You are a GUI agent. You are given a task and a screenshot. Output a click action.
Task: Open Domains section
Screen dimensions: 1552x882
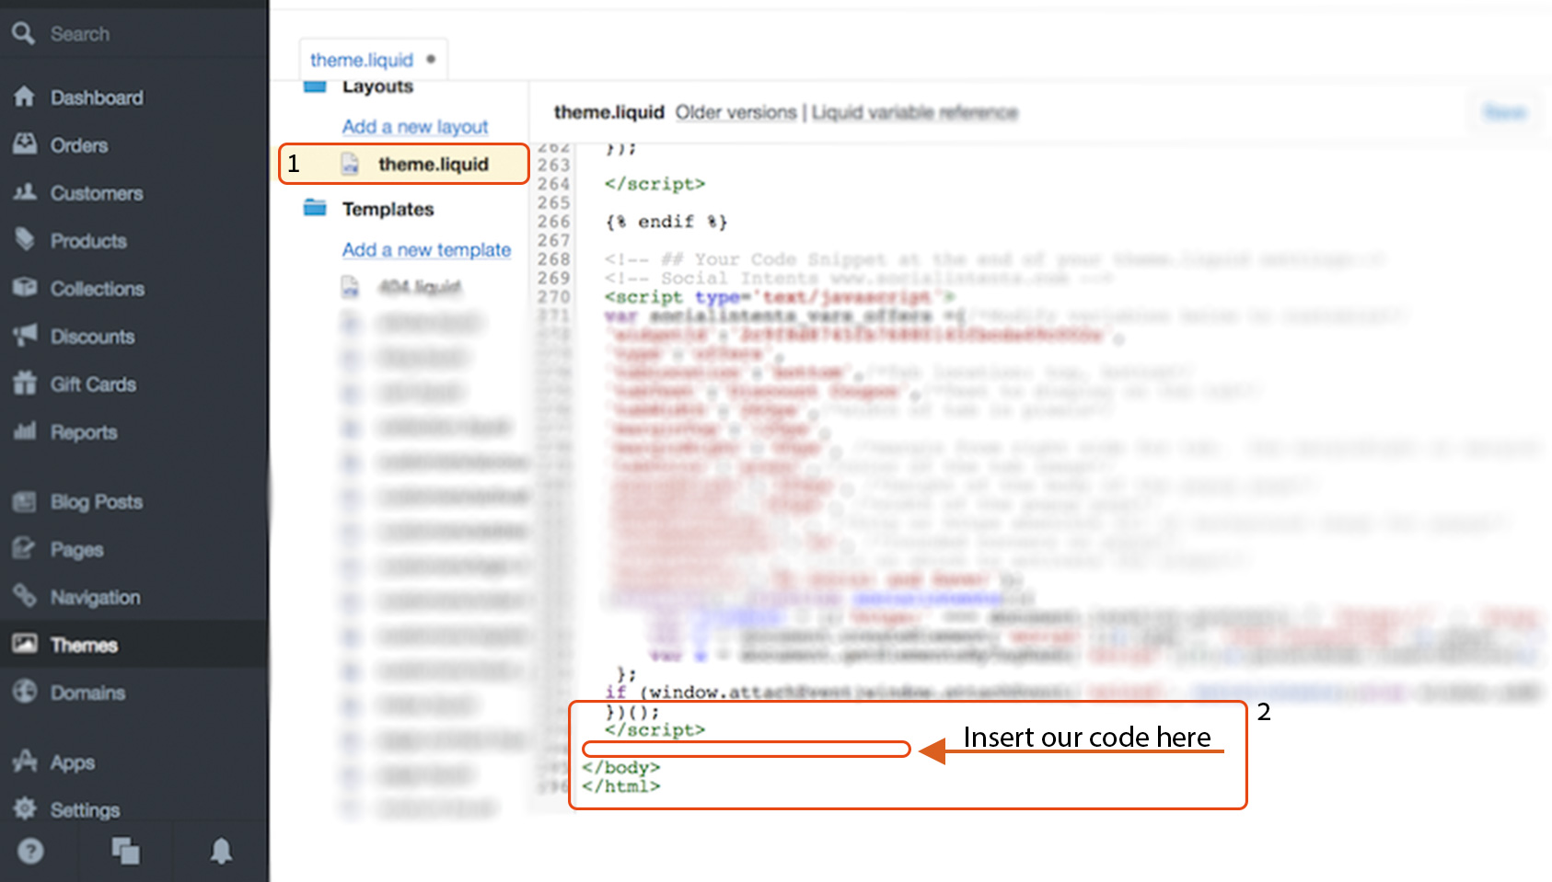pos(87,693)
